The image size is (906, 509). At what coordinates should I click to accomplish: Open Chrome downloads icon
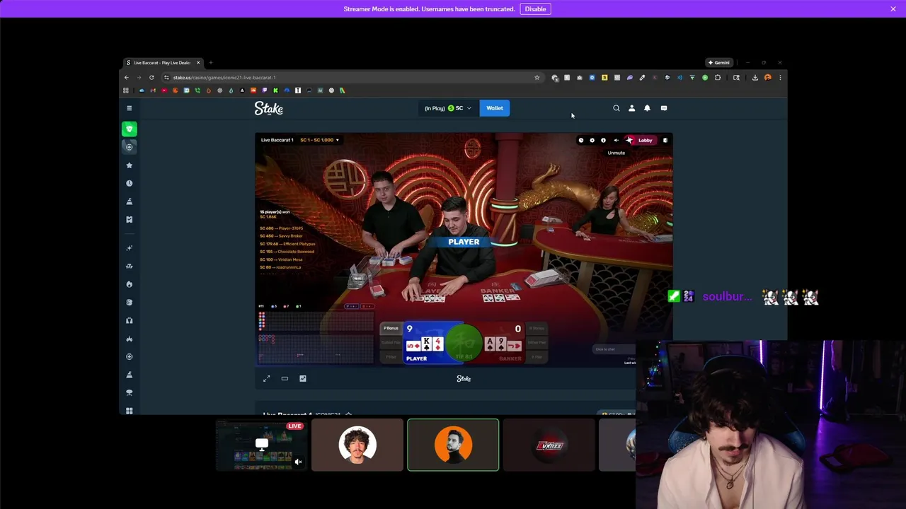coord(755,78)
